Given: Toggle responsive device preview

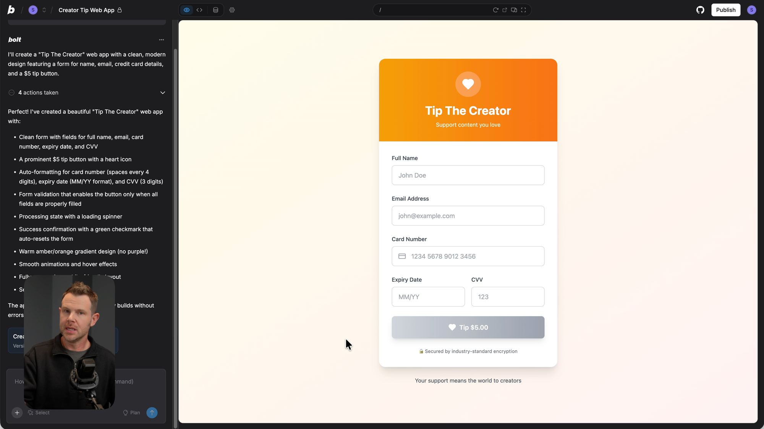Looking at the screenshot, I should coord(514,10).
